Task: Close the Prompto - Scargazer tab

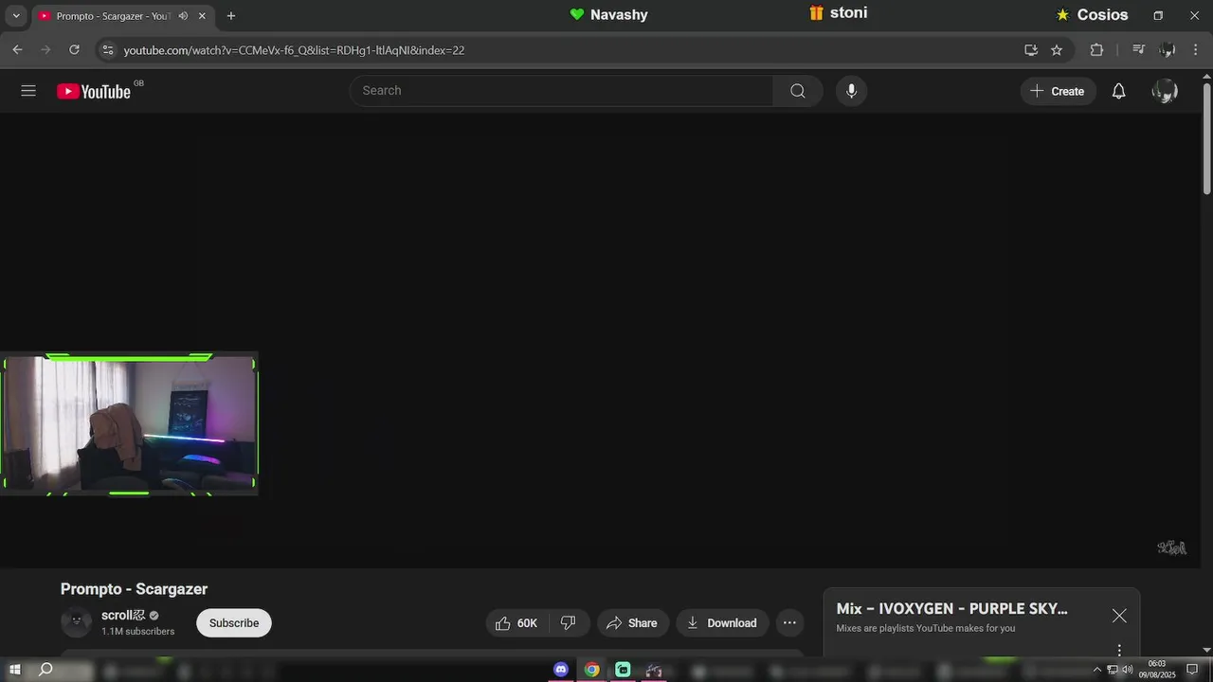Action: coord(202,16)
